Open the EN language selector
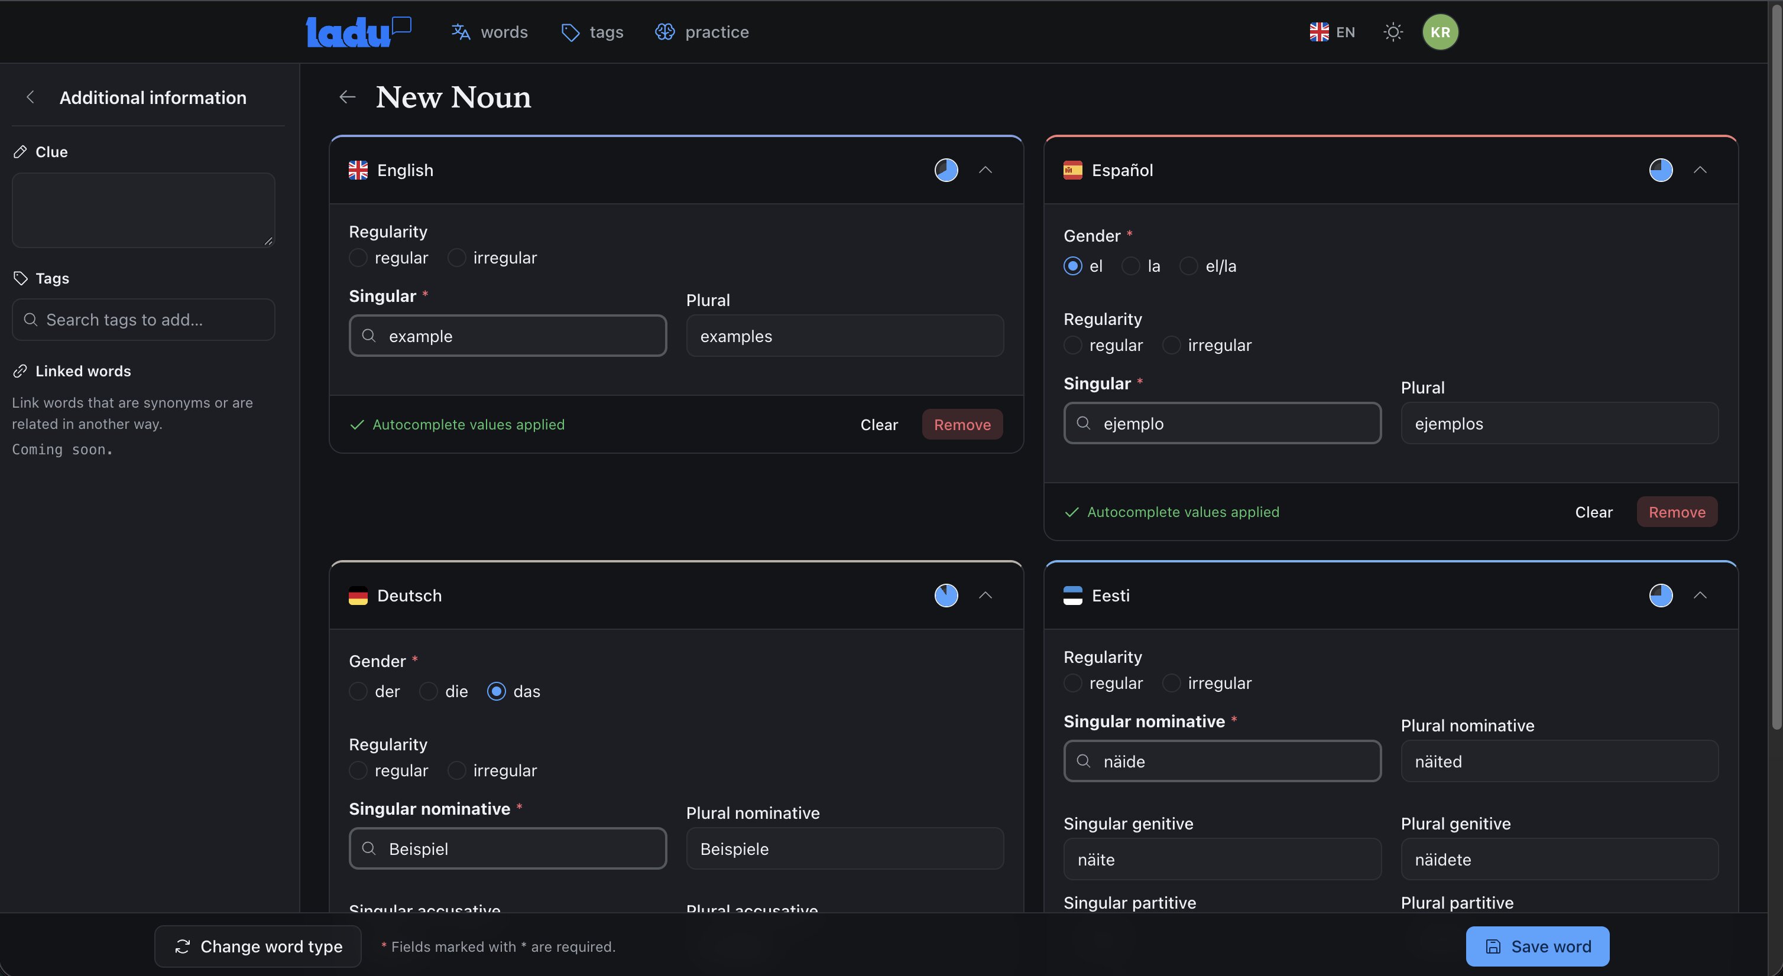 click(1332, 32)
